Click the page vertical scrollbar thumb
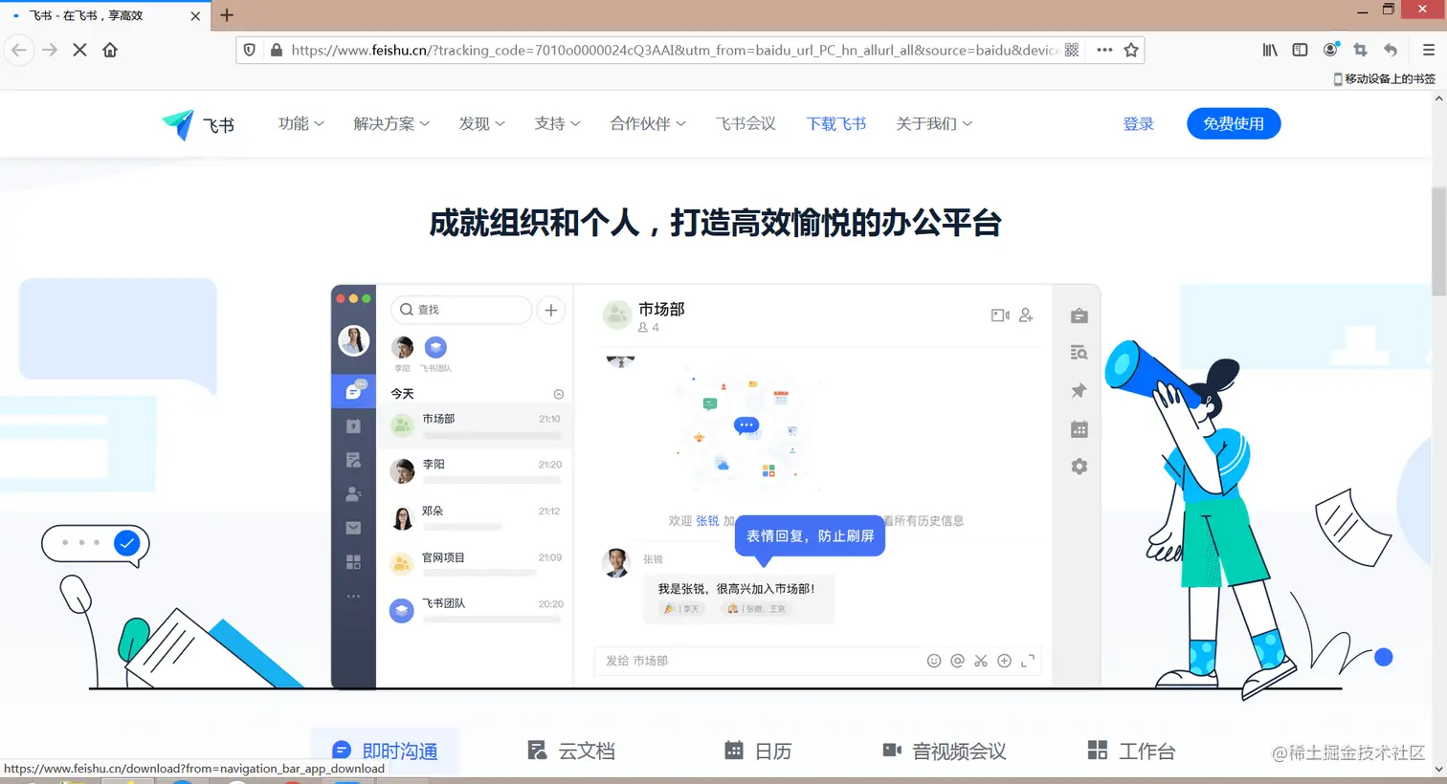Image resolution: width=1447 pixels, height=784 pixels. point(1438,241)
